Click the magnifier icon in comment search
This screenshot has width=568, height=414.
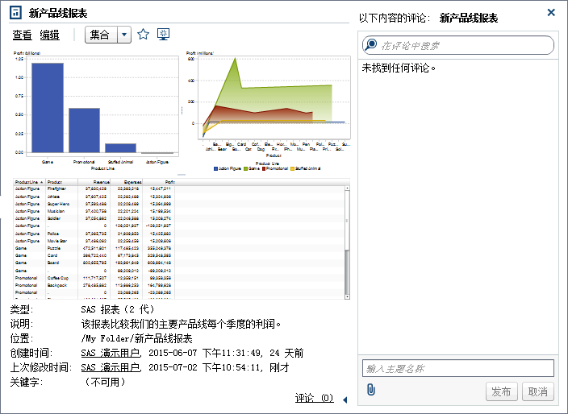point(371,46)
